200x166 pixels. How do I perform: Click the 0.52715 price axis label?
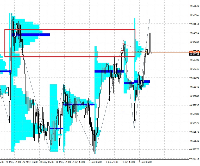195,159
